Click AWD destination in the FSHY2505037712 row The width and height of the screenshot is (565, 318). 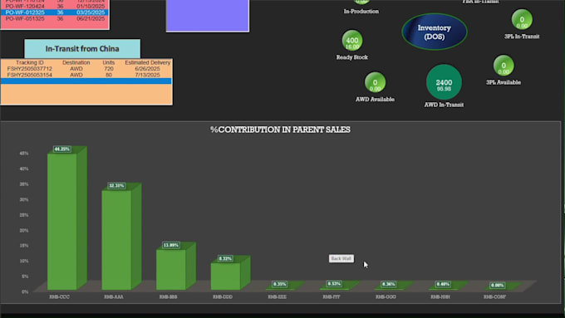(76, 68)
